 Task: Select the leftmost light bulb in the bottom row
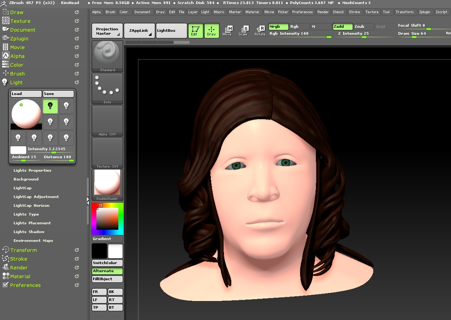click(x=18, y=138)
